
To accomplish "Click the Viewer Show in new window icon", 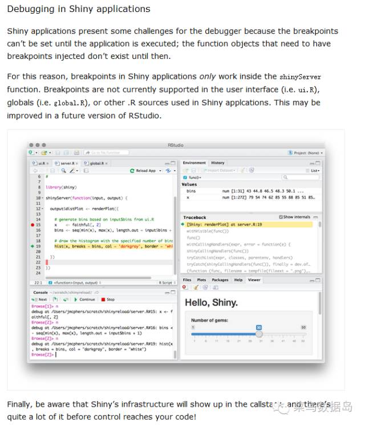I will pyautogui.click(x=216, y=287).
